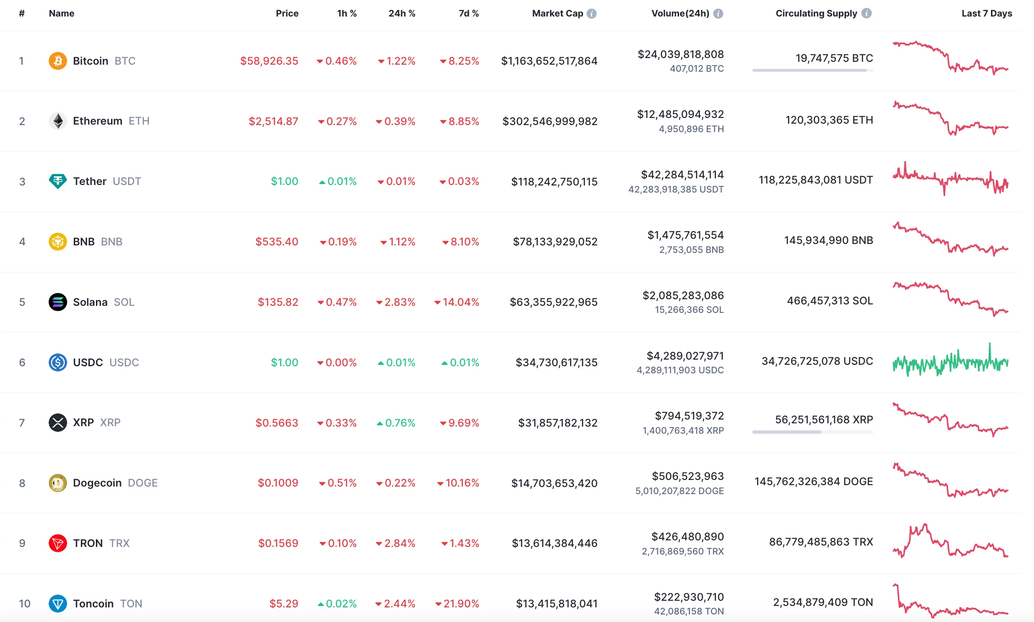Image resolution: width=1034 pixels, height=622 pixels.
Task: Click the Toncoin logo icon
Action: pyautogui.click(x=58, y=604)
